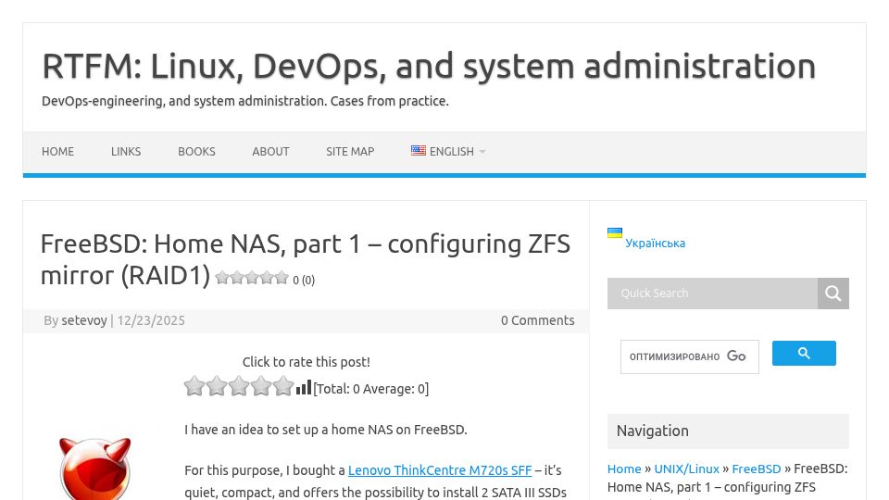Click fifth small star beside the post title
889x500 pixels.
point(282,278)
